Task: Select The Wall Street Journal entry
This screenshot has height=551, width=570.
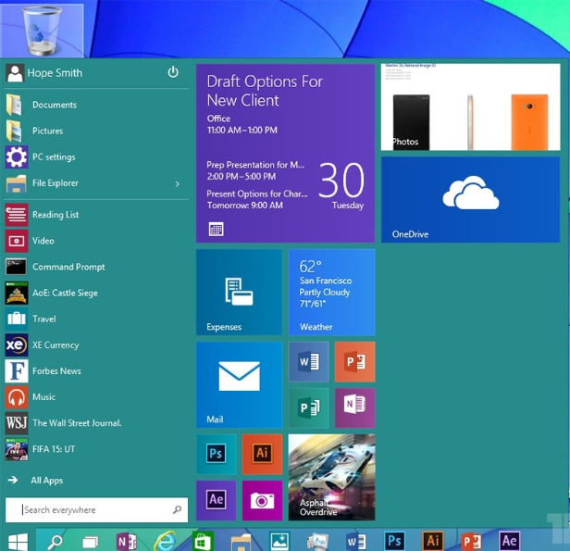Action: click(77, 423)
